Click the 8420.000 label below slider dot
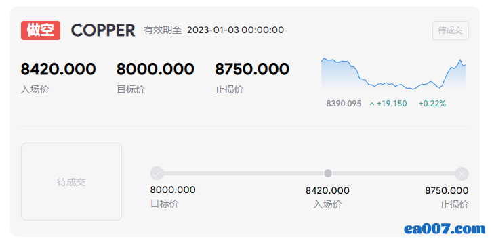The height and width of the screenshot is (245, 492). click(327, 190)
